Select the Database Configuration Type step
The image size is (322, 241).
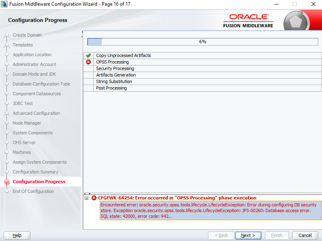pyautogui.click(x=41, y=84)
